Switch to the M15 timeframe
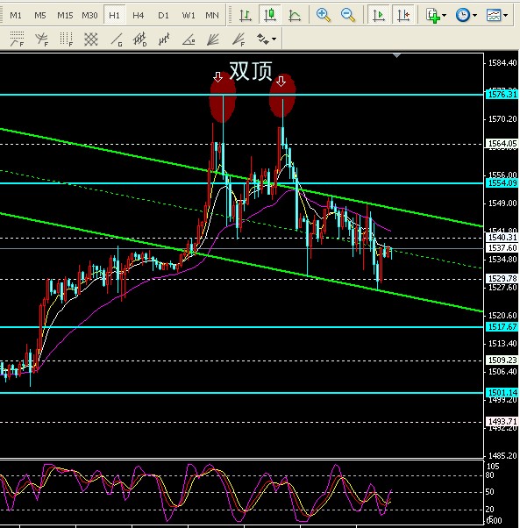Image resolution: width=520 pixels, height=528 pixels. pyautogui.click(x=65, y=15)
